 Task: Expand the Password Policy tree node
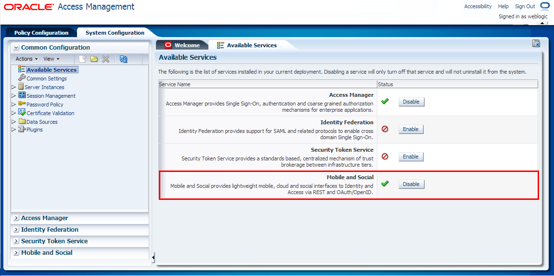tap(14, 104)
